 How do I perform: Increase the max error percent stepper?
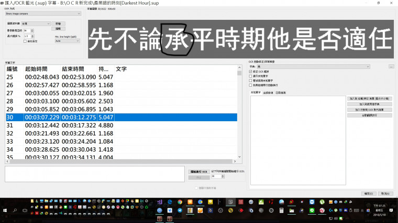32,35
